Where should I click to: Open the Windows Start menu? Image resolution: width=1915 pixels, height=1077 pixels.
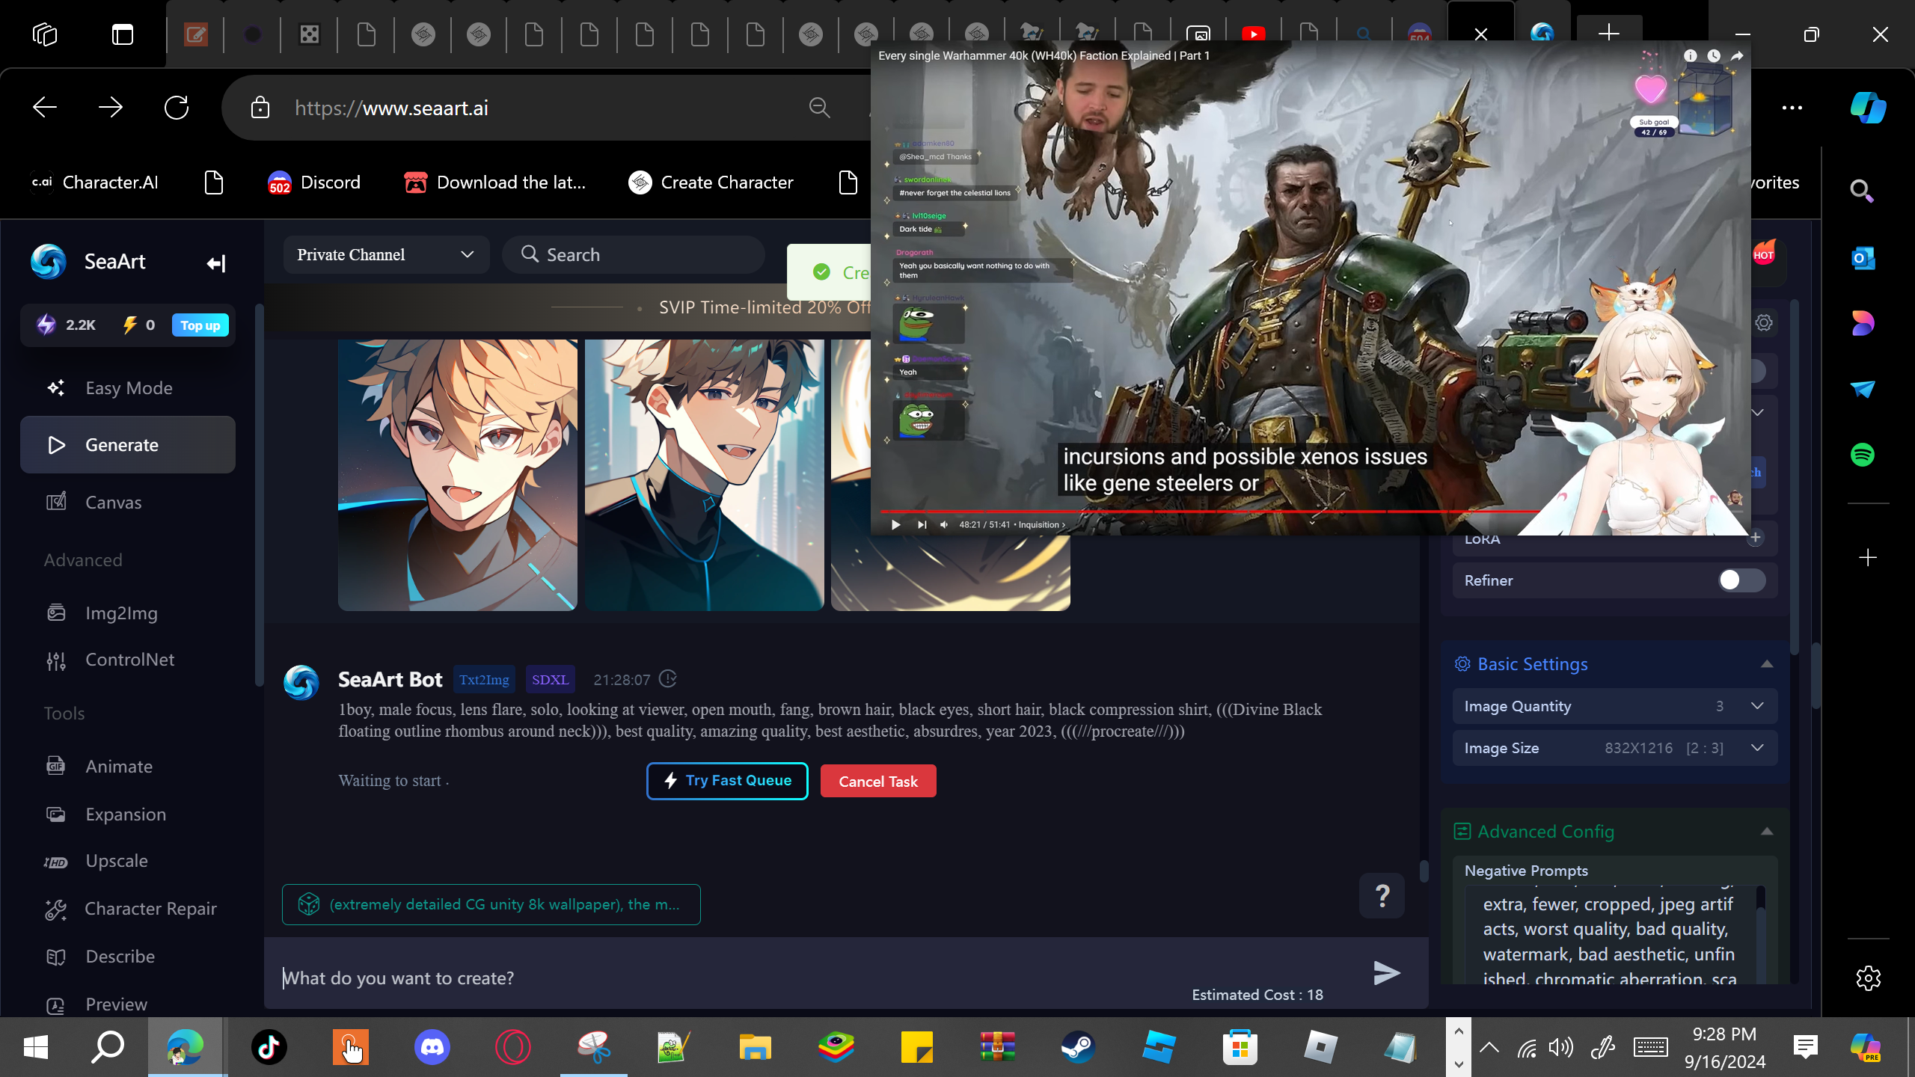tap(36, 1047)
